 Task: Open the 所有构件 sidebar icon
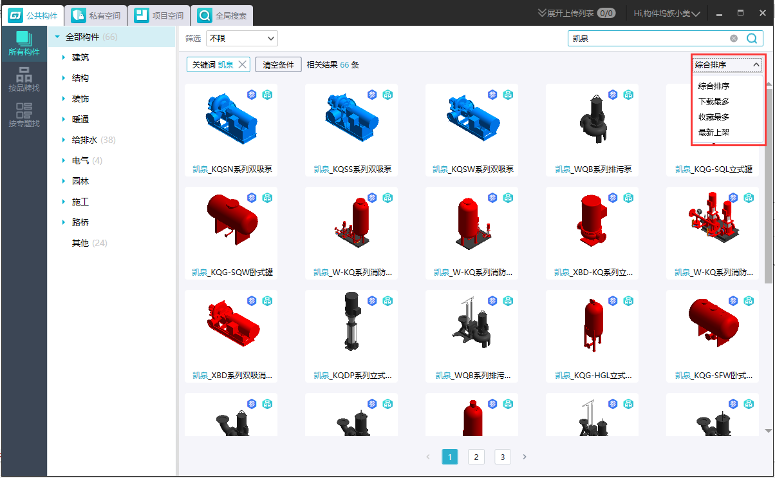[23, 44]
